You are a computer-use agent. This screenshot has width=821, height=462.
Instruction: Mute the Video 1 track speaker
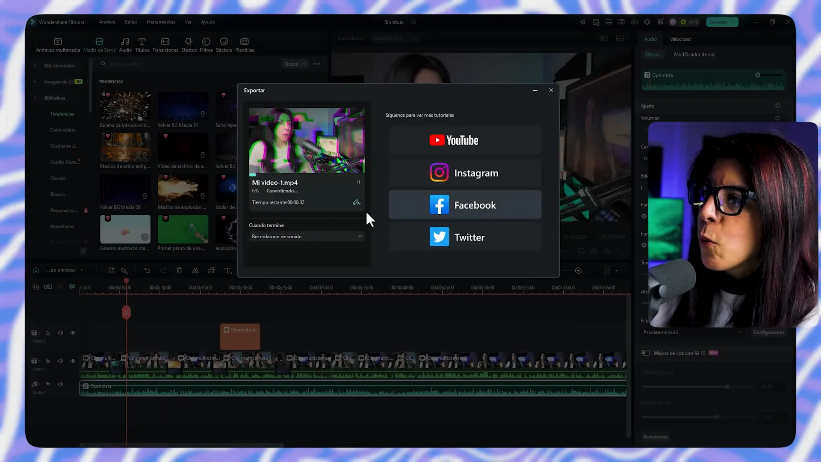point(61,361)
